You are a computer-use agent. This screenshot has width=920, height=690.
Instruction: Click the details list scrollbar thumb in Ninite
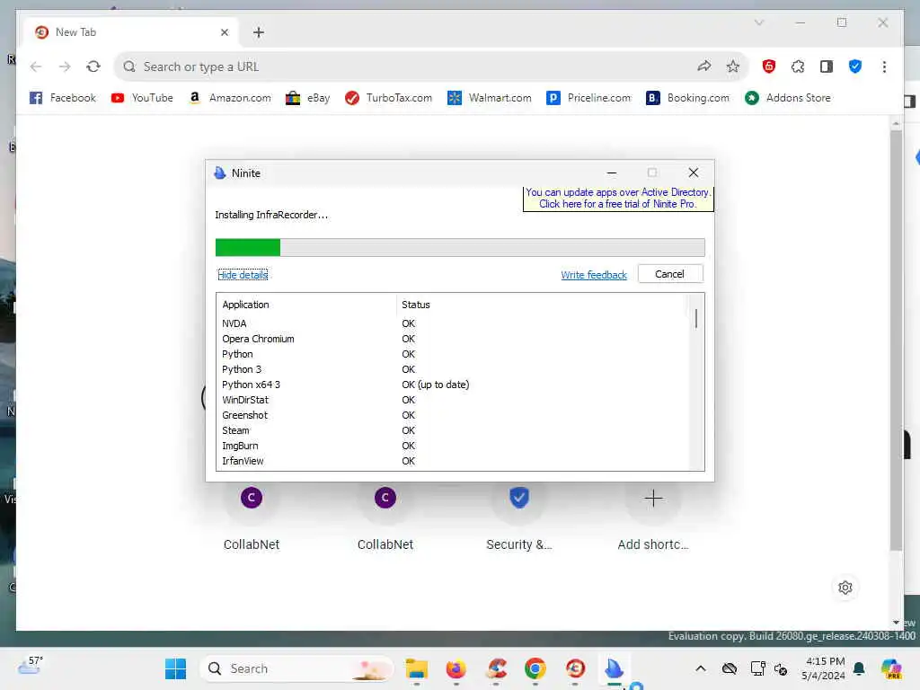[696, 319]
